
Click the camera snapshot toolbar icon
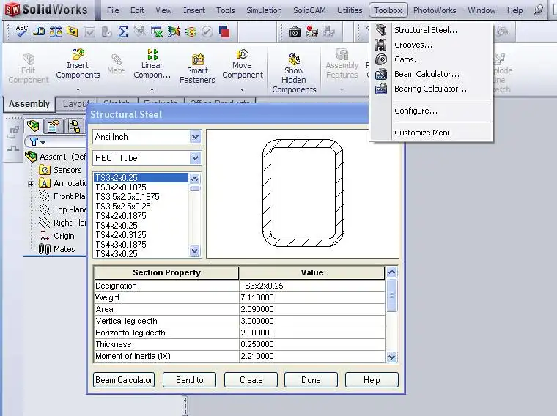(x=295, y=31)
